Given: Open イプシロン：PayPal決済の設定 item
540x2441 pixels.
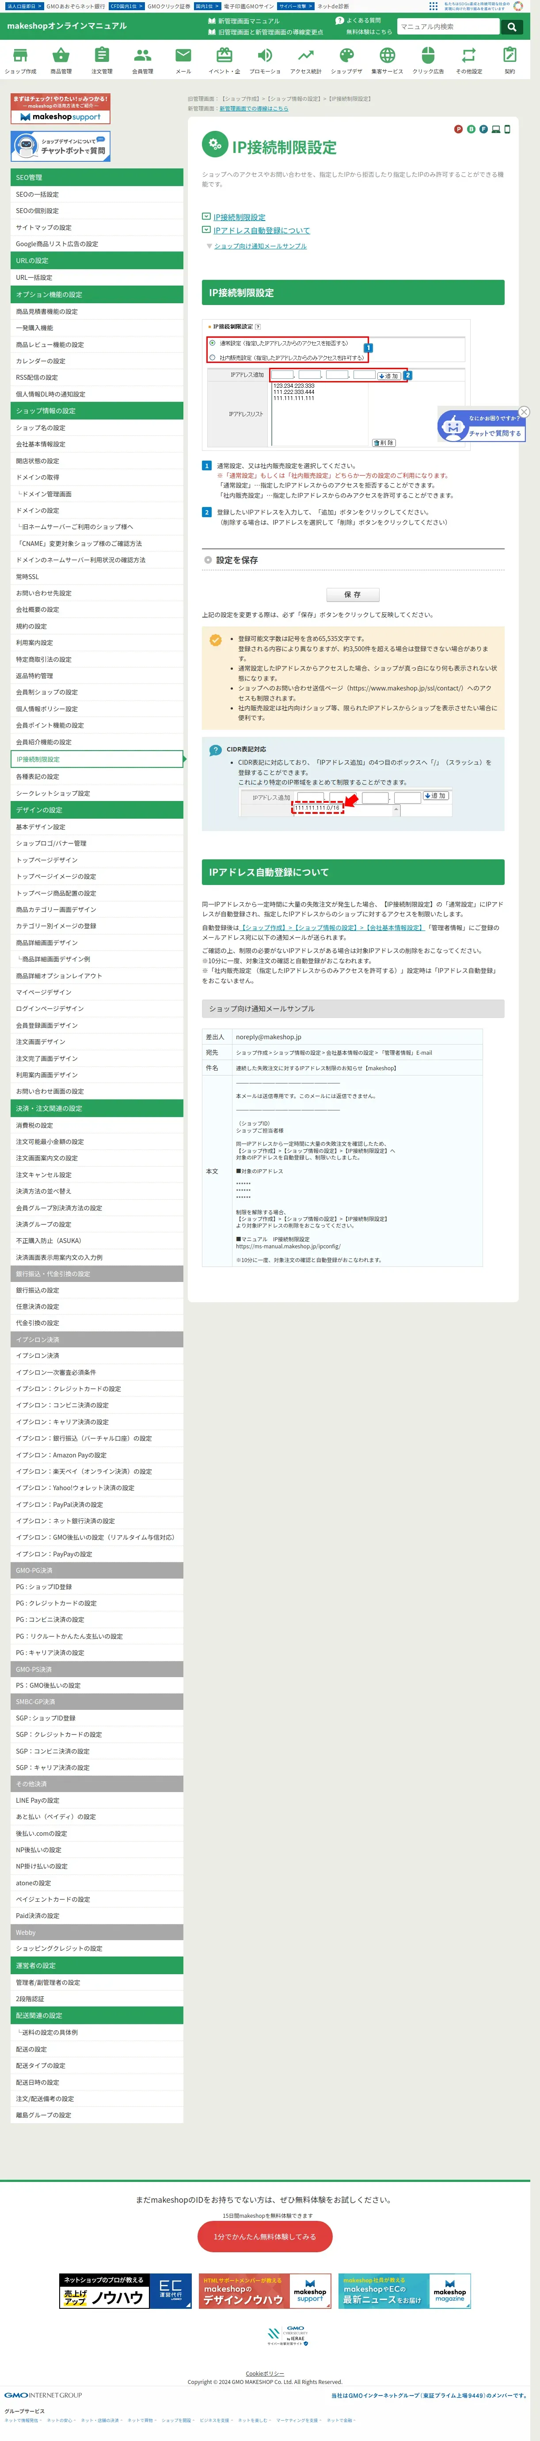Looking at the screenshot, I should [x=97, y=1504].
